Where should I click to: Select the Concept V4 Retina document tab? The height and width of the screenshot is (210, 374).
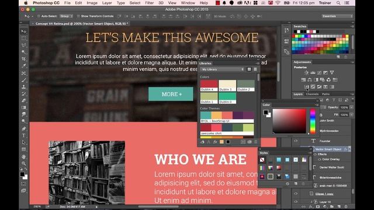[81, 23]
